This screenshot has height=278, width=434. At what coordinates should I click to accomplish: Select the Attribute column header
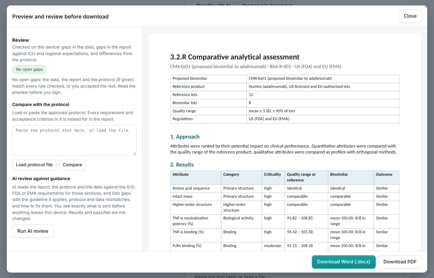(x=196, y=178)
